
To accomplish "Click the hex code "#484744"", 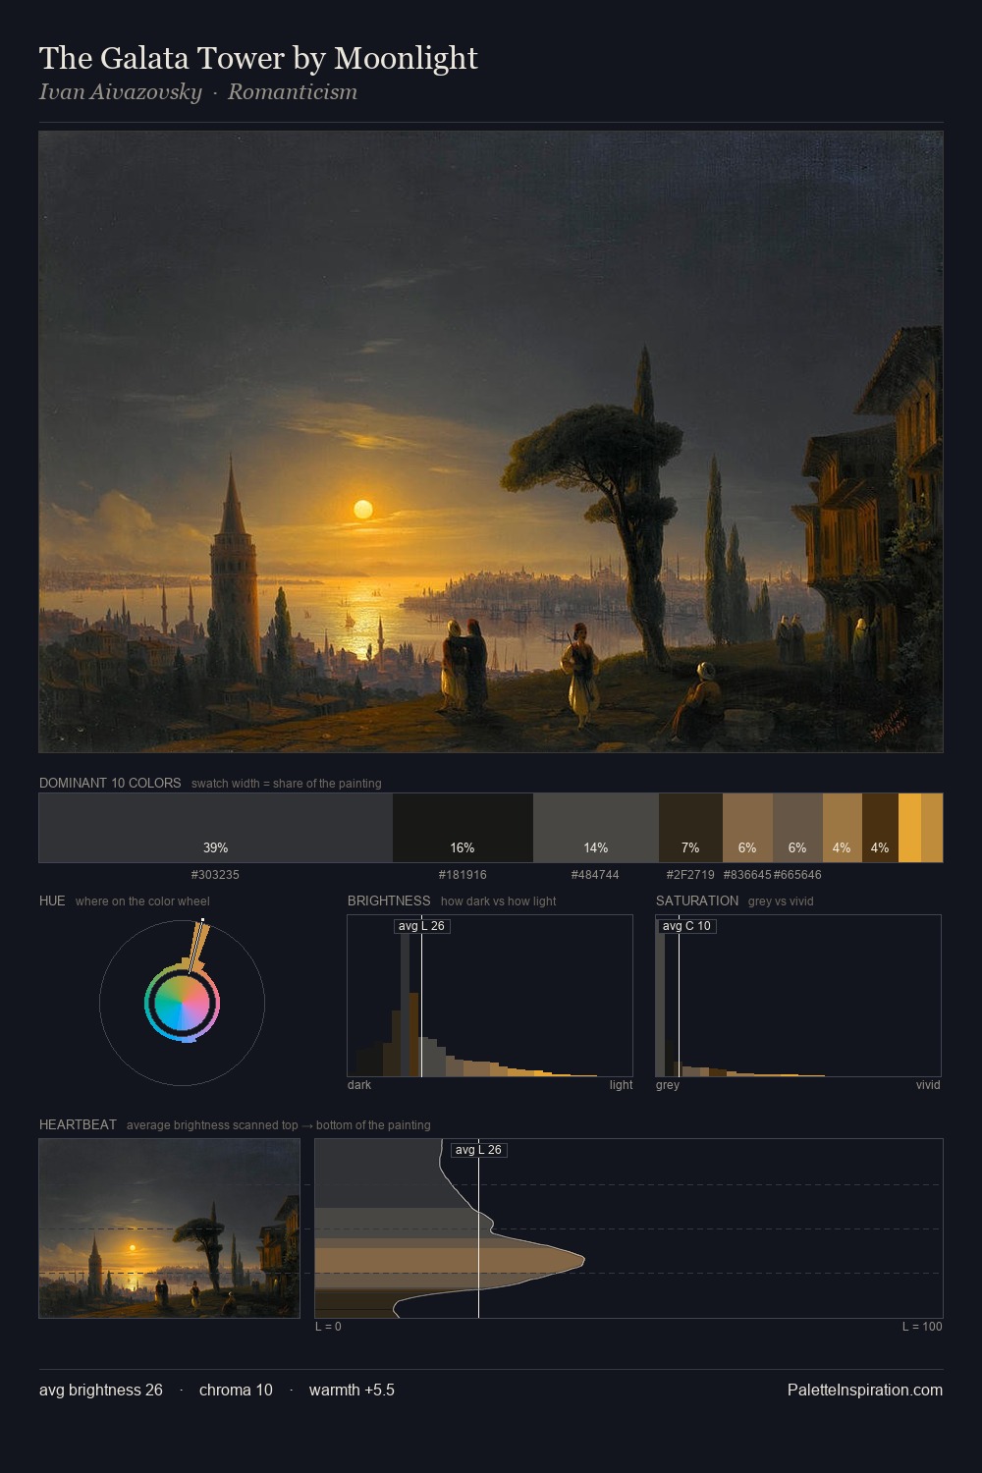I will (x=595, y=875).
